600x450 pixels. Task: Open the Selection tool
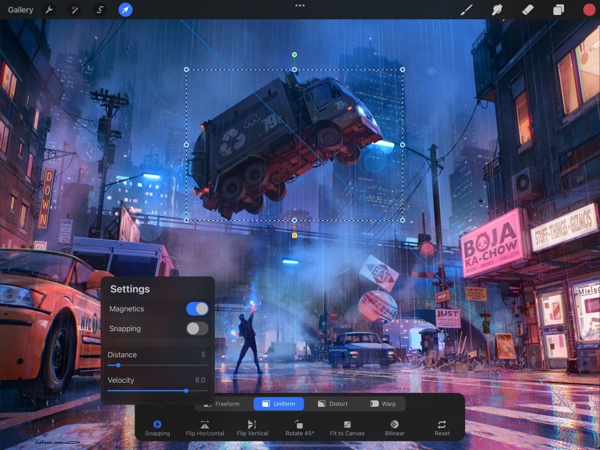(100, 10)
